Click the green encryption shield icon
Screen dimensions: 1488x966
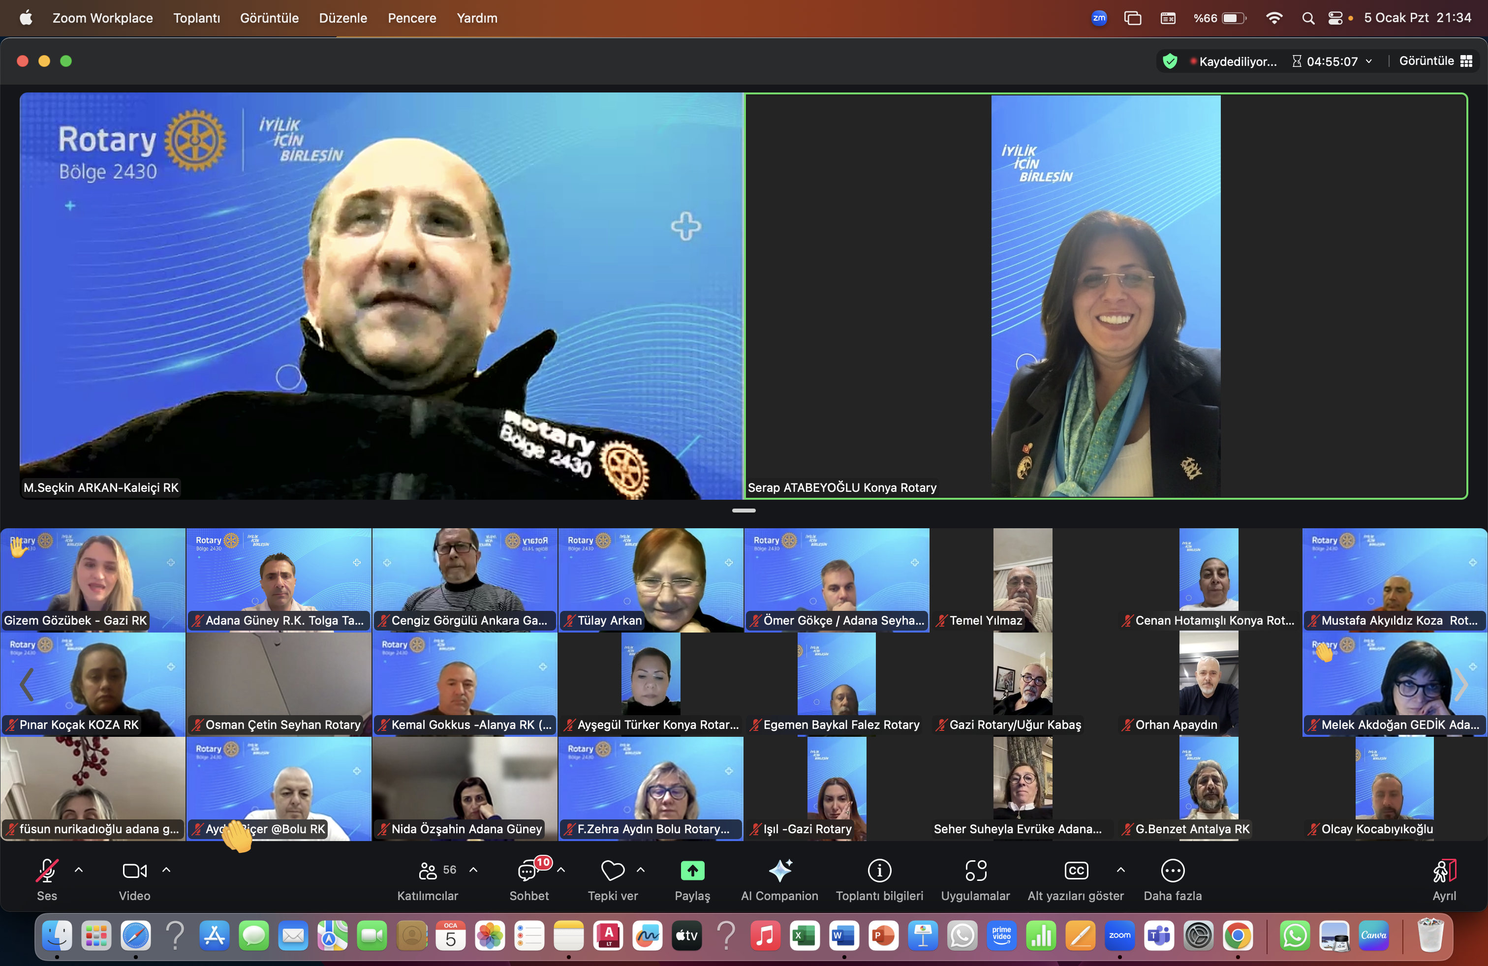click(x=1170, y=61)
